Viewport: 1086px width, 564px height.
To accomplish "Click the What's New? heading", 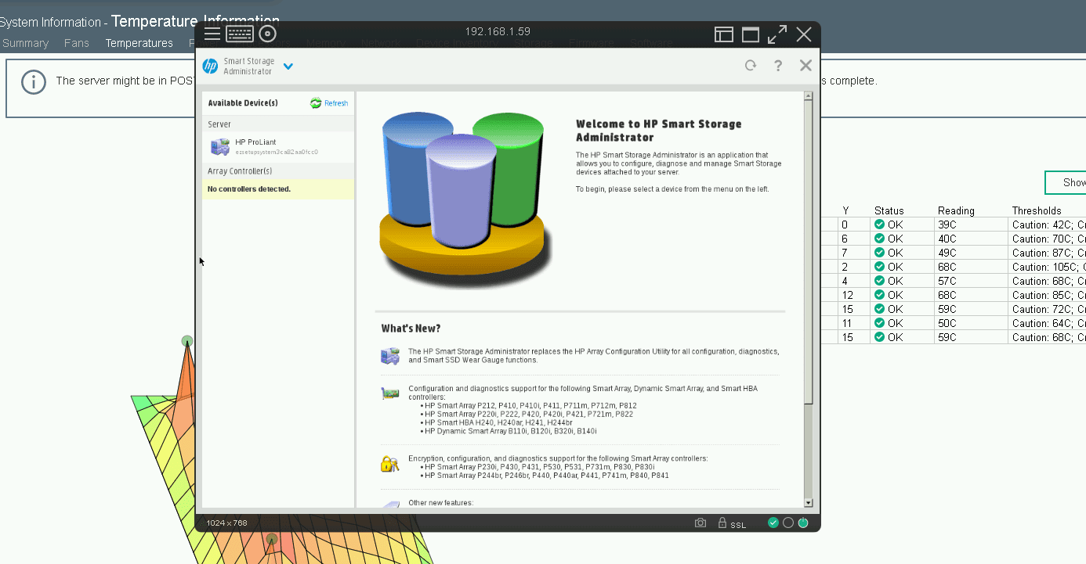I will 411,329.
